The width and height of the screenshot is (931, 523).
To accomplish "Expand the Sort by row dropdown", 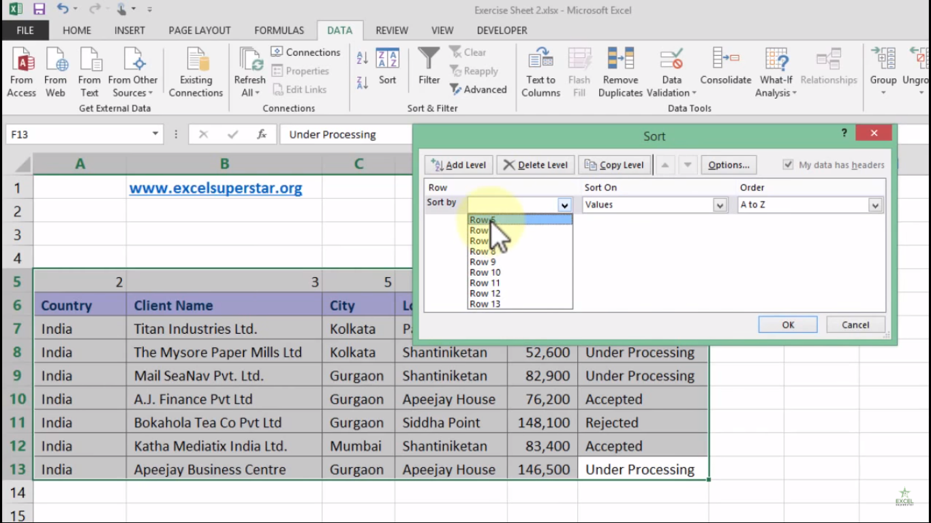I will pyautogui.click(x=564, y=205).
